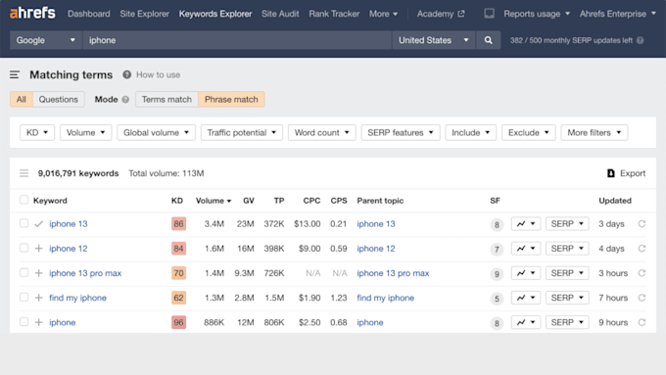Open trend chart for iphone keyword
This screenshot has width=666, height=375.
(x=526, y=322)
